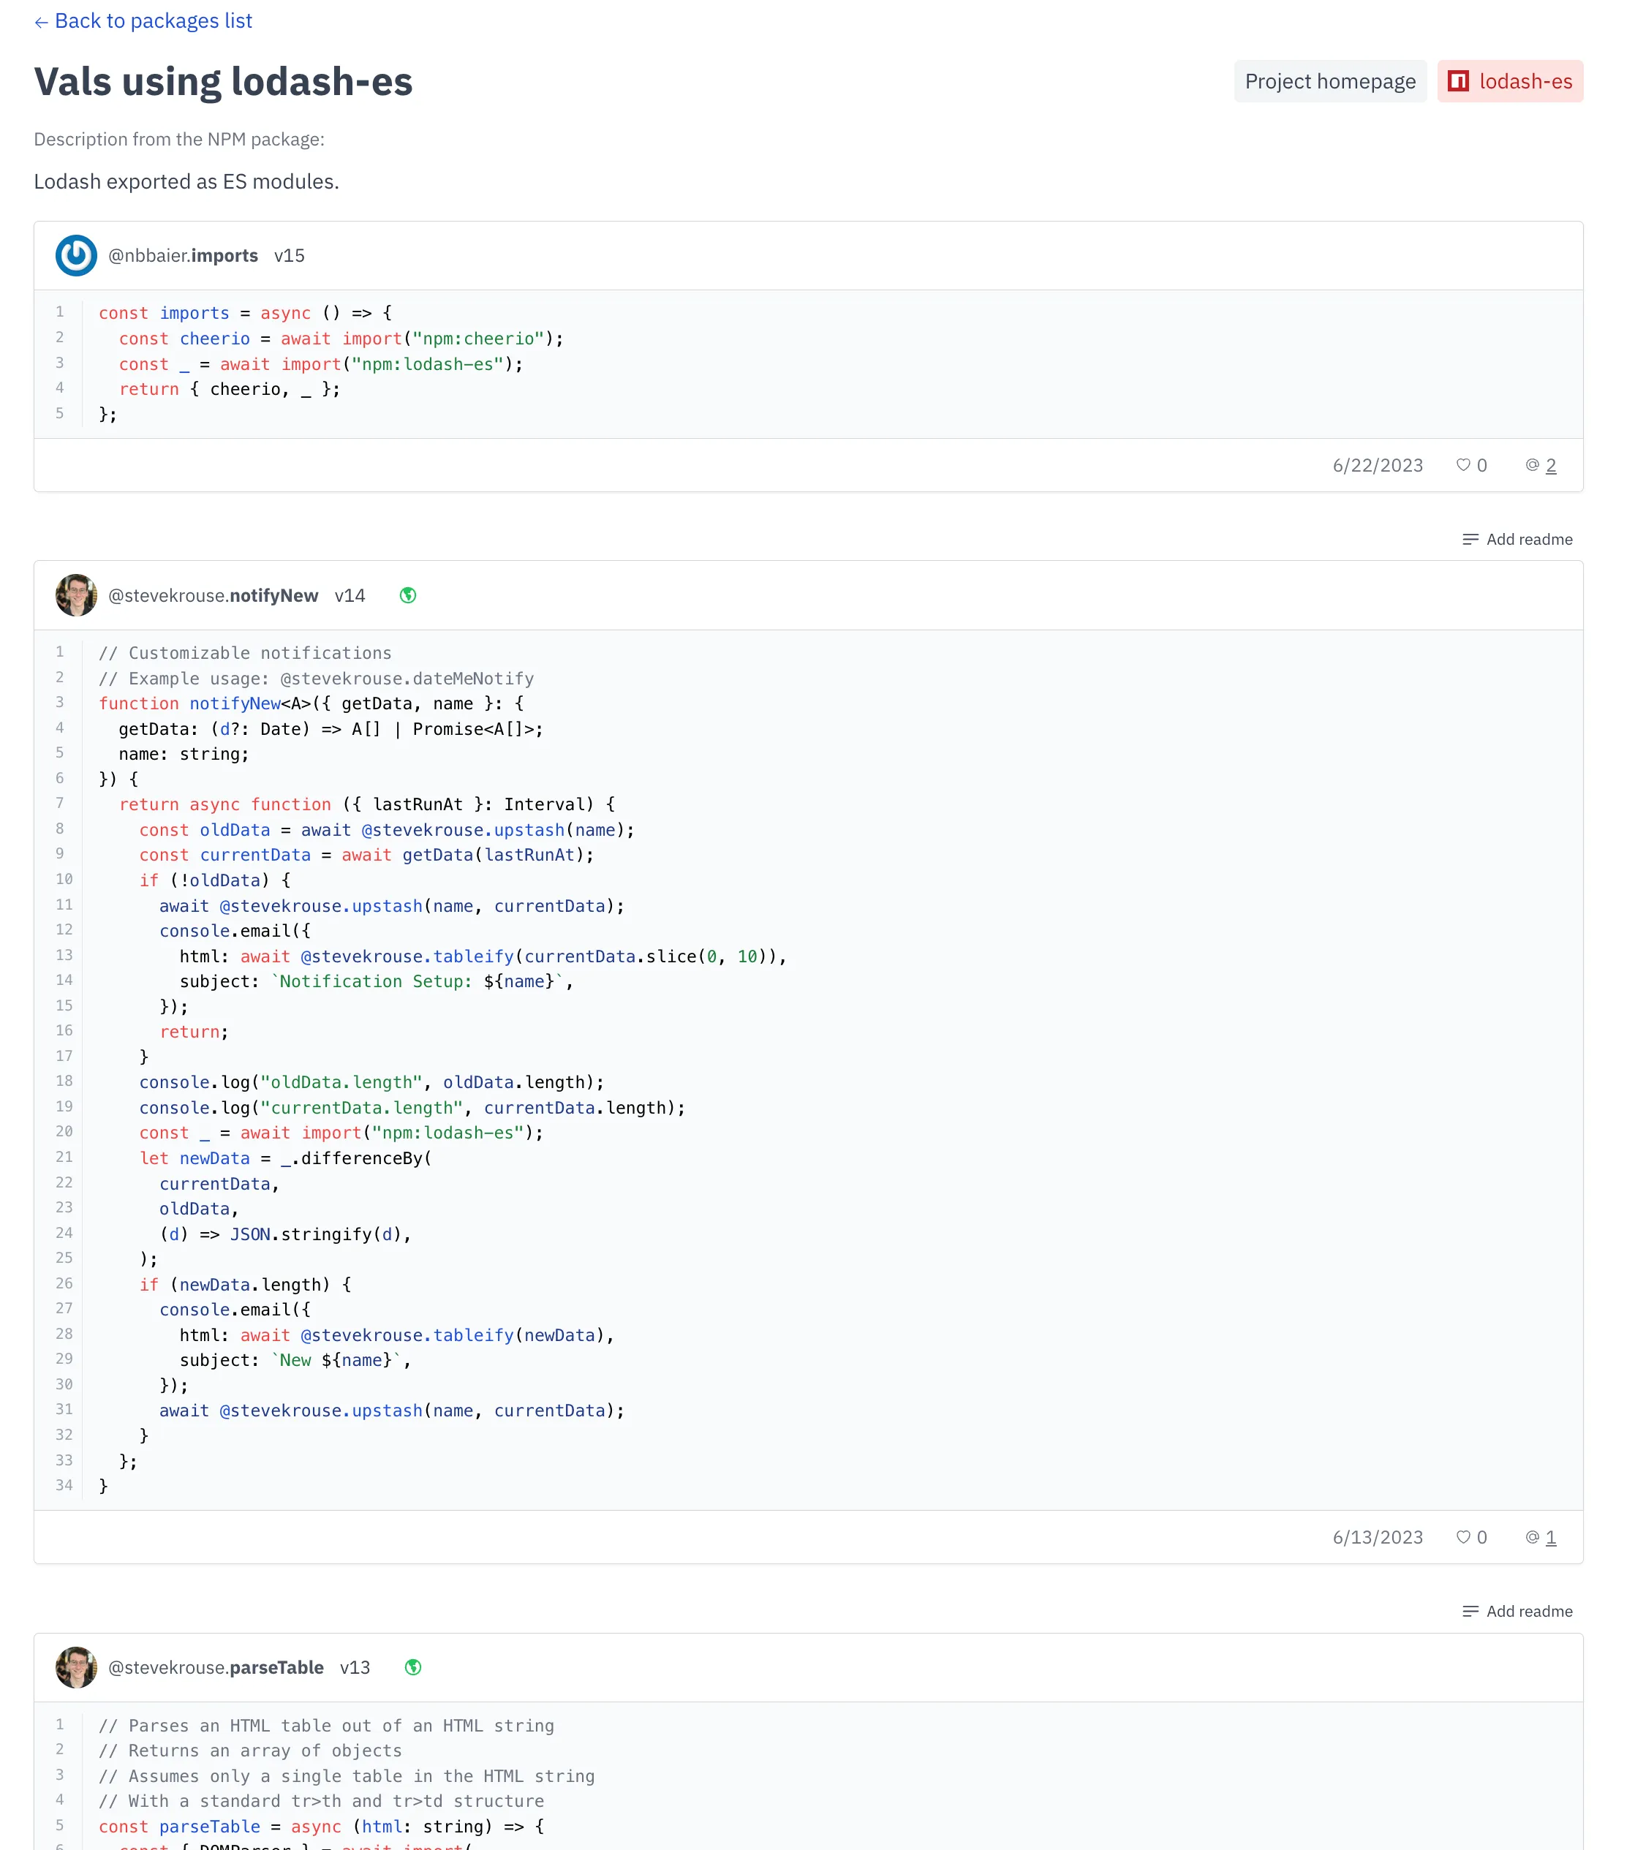1635x1850 pixels.
Task: Open the Project homepage button
Action: pos(1329,81)
